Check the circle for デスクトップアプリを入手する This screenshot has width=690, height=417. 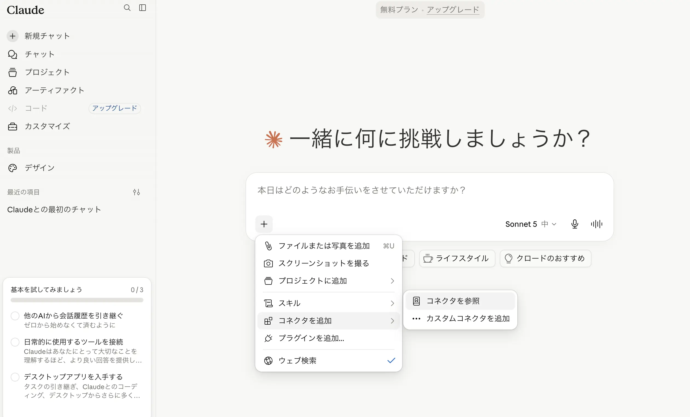[15, 377]
